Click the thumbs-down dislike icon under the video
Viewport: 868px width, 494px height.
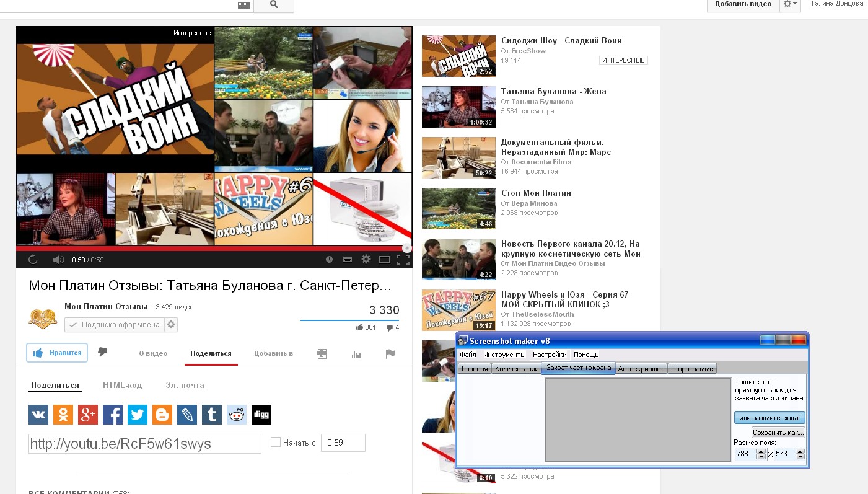pos(103,352)
